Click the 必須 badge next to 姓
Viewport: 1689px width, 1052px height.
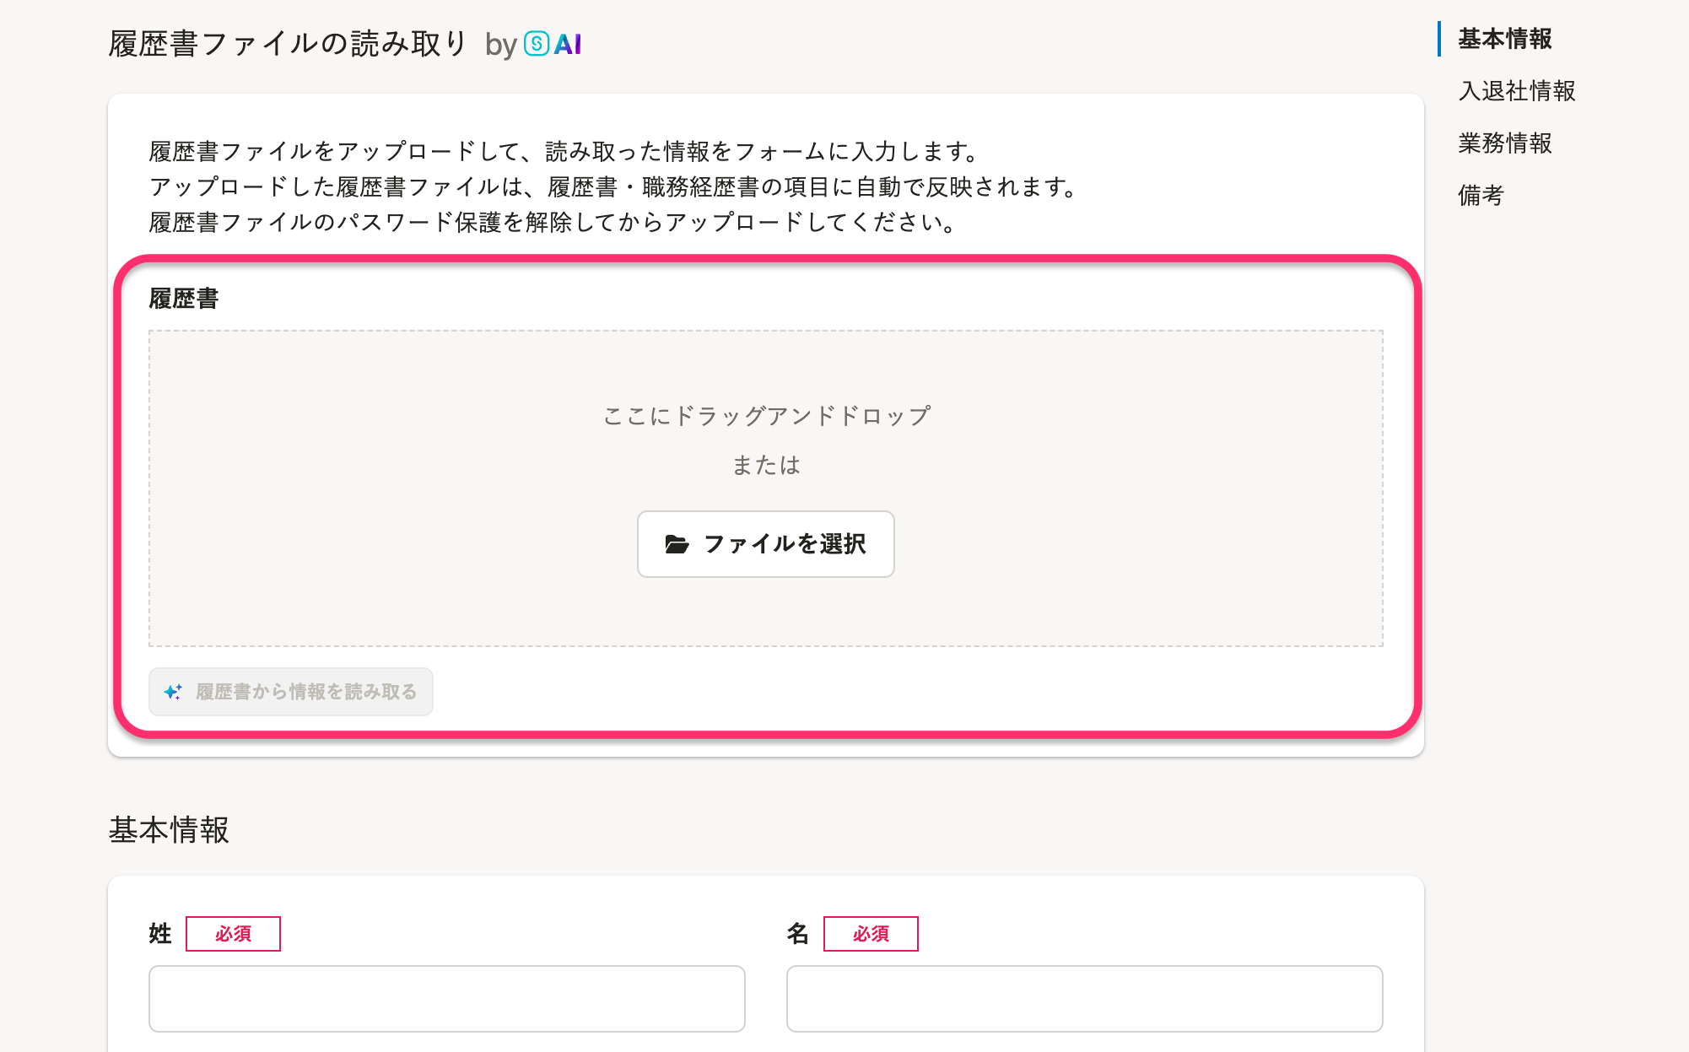pyautogui.click(x=233, y=934)
